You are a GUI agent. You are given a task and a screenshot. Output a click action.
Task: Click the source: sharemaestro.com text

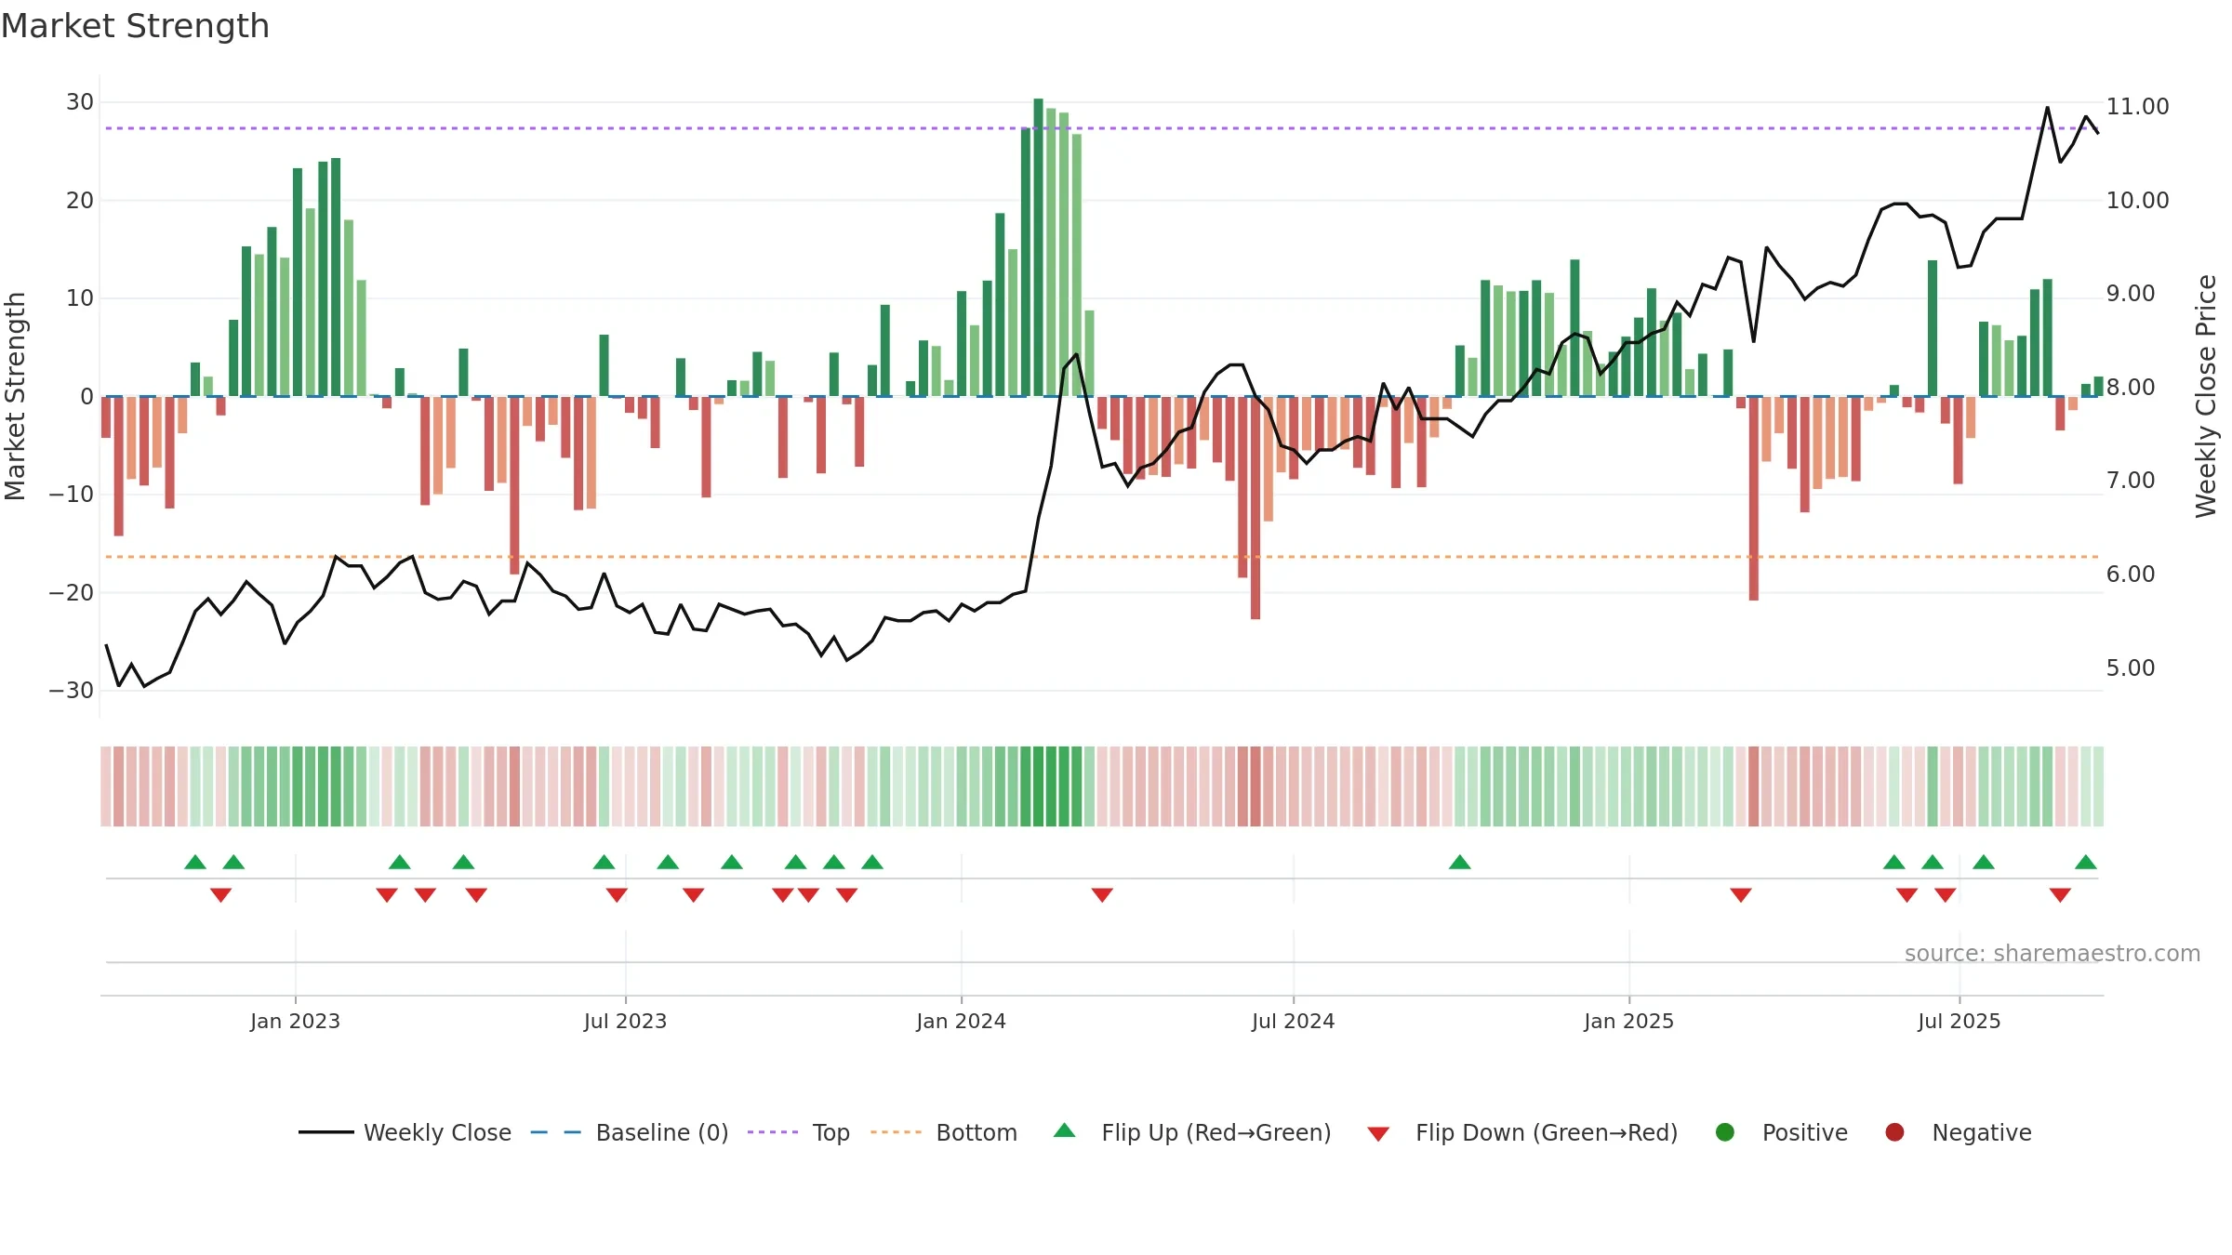click(2053, 954)
